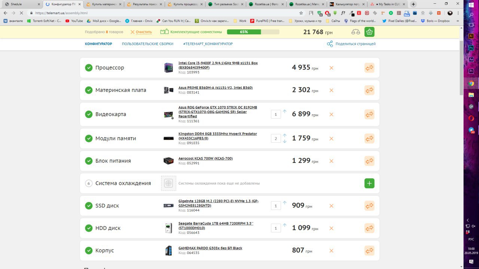Increase memory modules quantity
The image size is (479, 269).
(284, 136)
